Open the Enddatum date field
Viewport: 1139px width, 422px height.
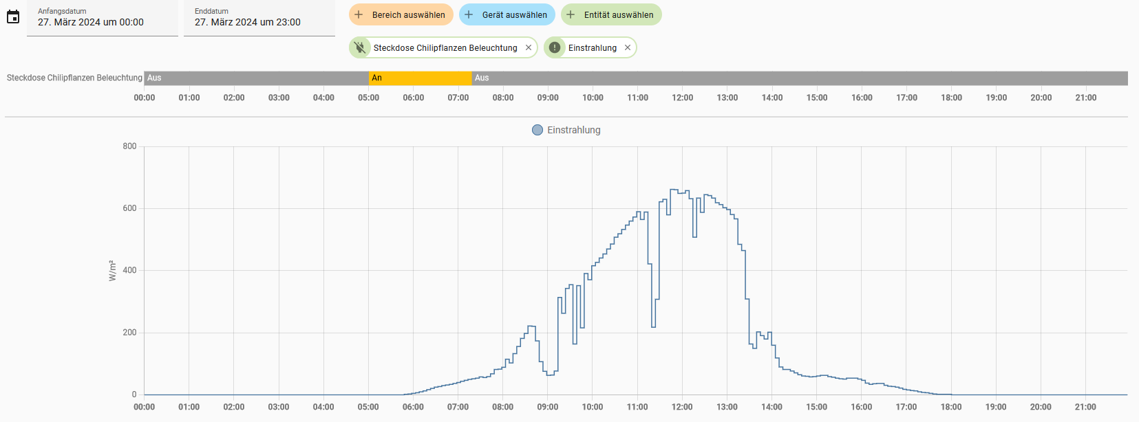point(259,18)
